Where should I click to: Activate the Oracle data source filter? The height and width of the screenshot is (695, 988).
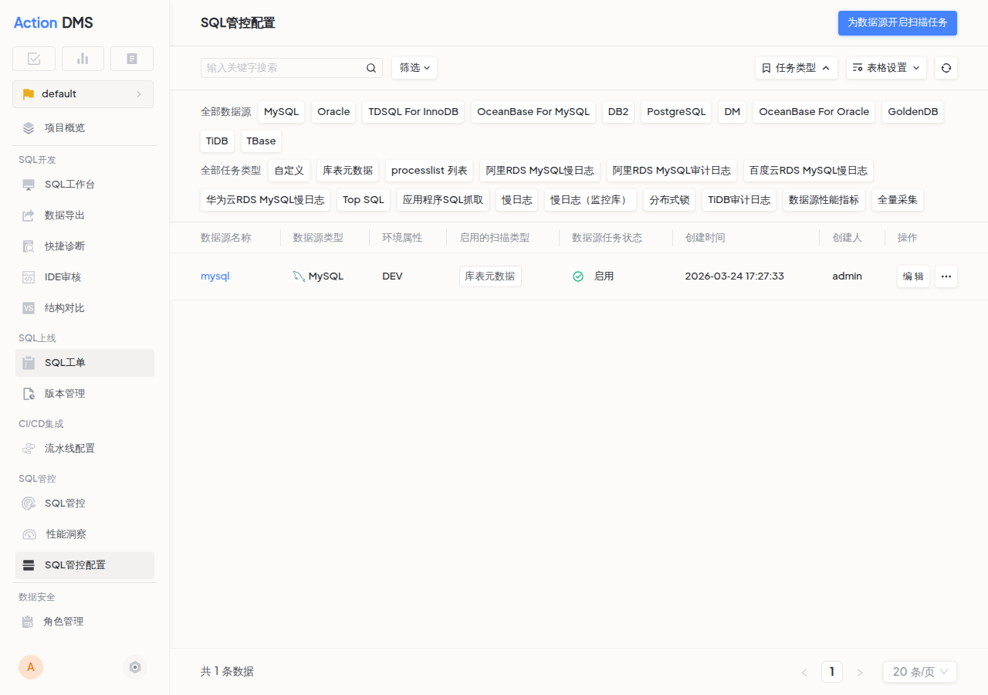(333, 111)
